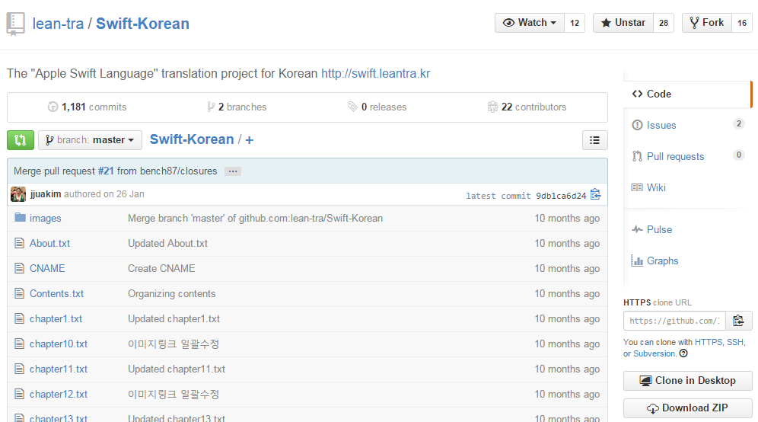Open the watchers count 12
The image size is (758, 422).
coord(575,23)
